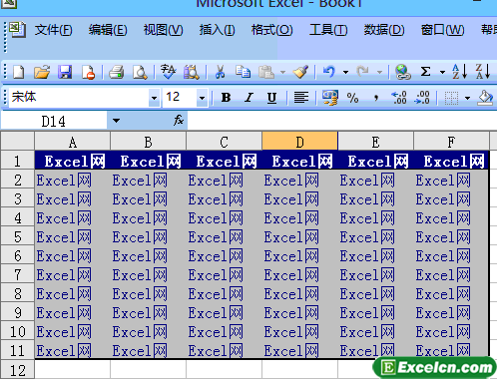The width and height of the screenshot is (497, 379).
Task: Expand the Borders dropdown arrow
Action: tap(467, 98)
